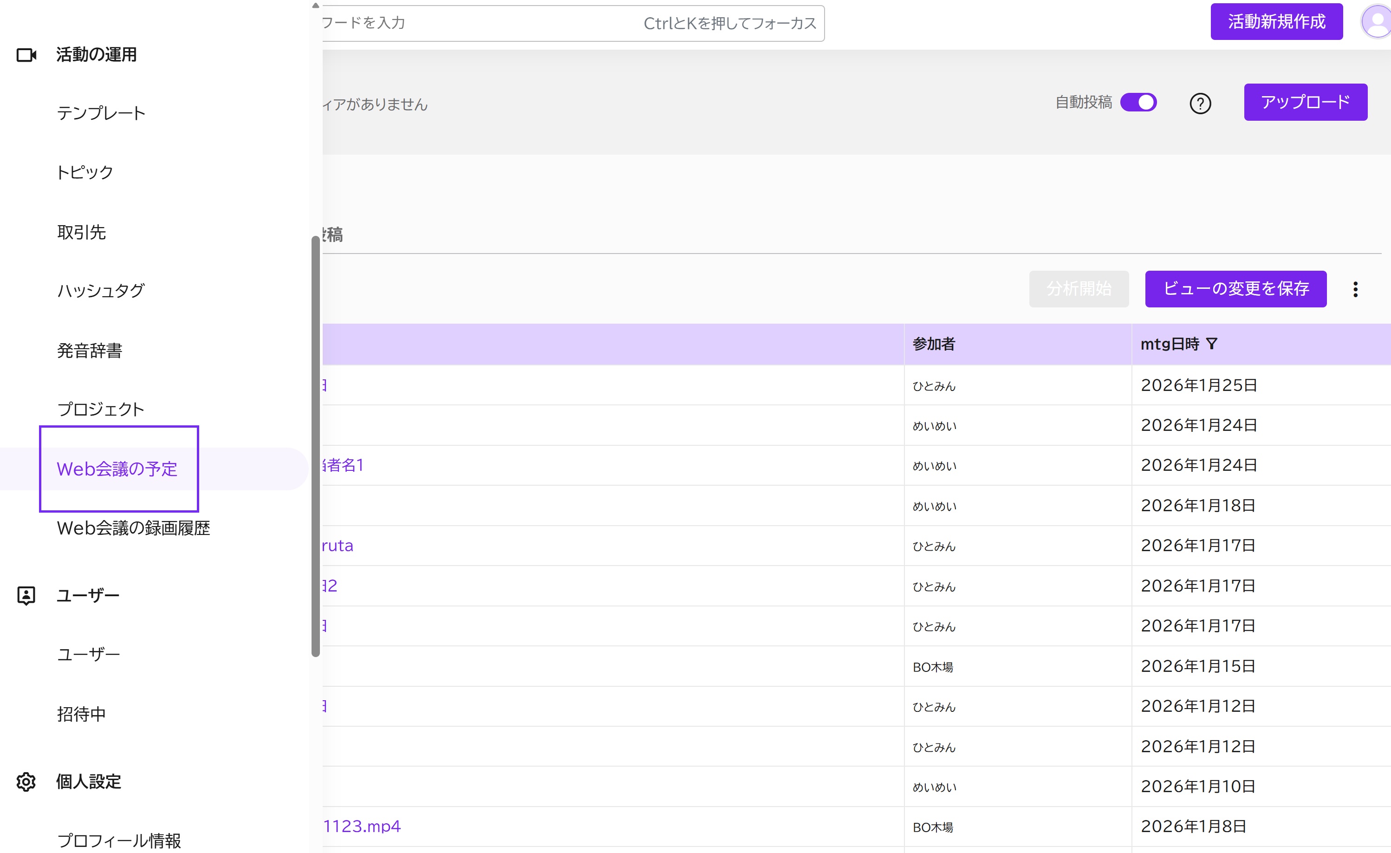Click the 活動新規作成 button
Viewport: 1391px width, 853px height.
tap(1276, 21)
